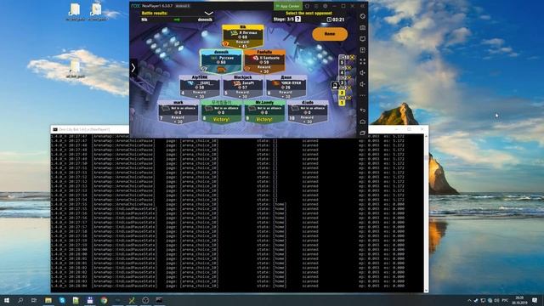
Task: Expand the Battle results chevron
Action: [x=208, y=14]
